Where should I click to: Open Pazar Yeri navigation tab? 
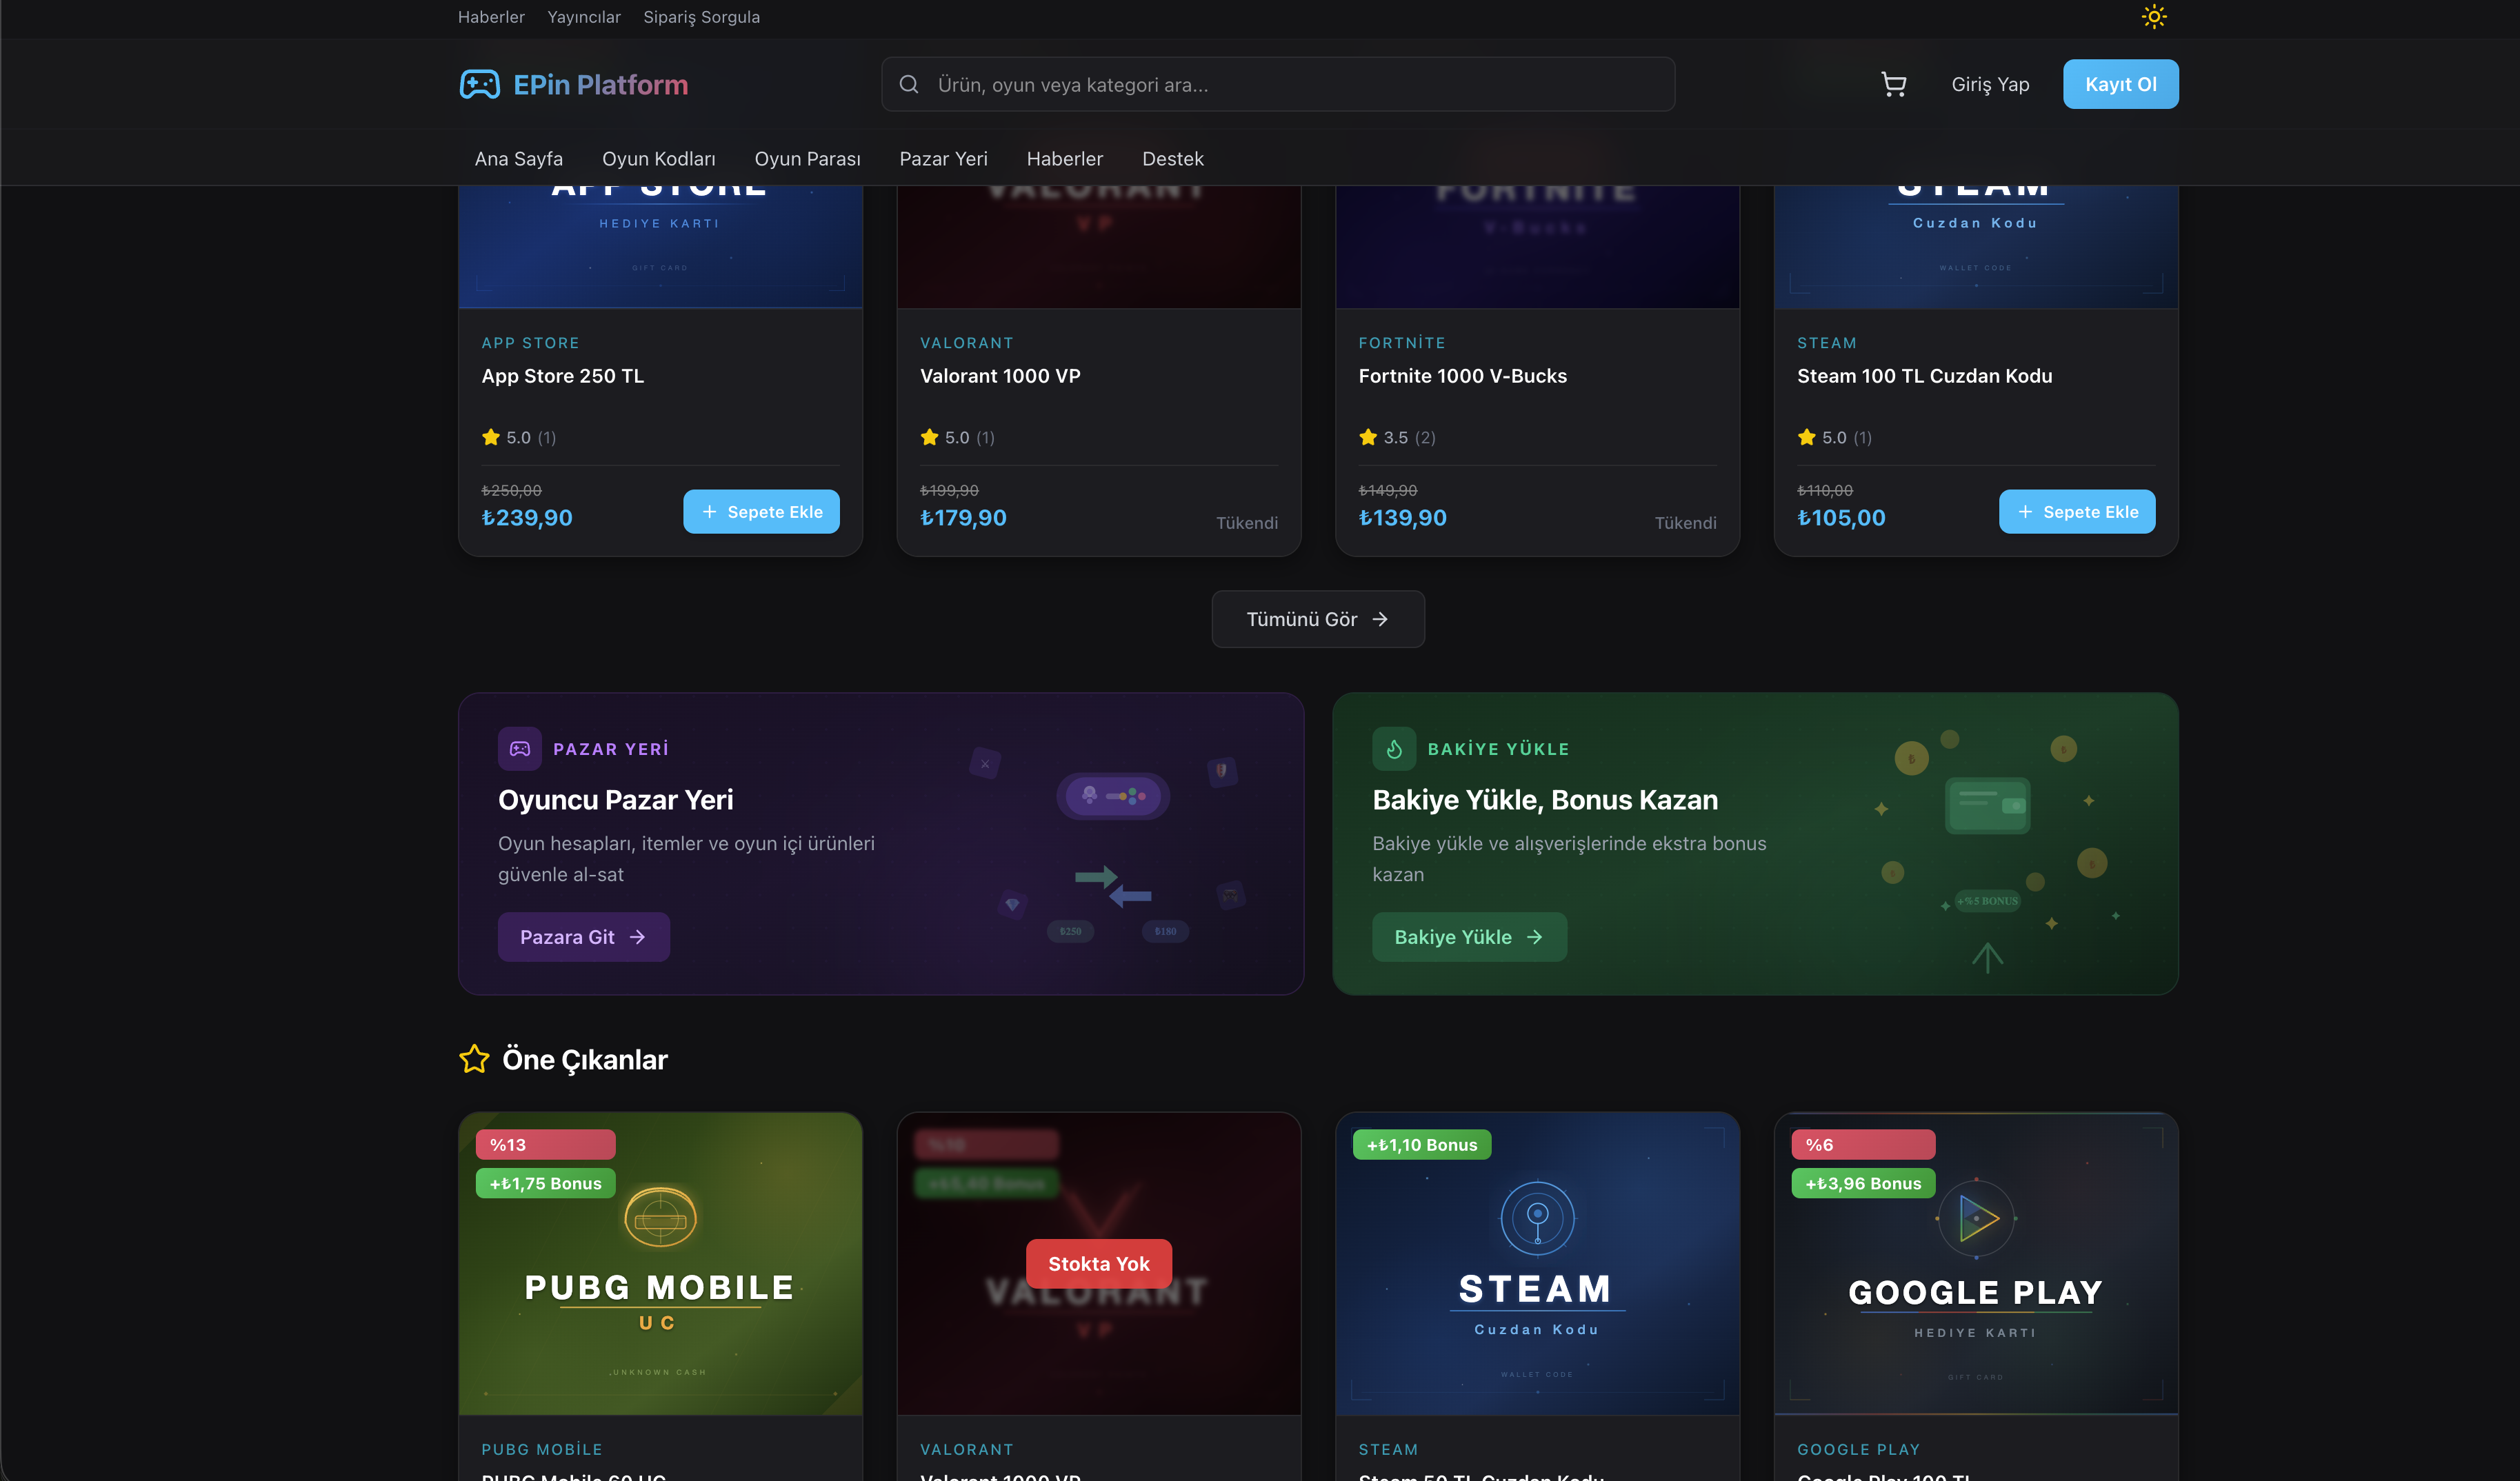[x=943, y=159]
